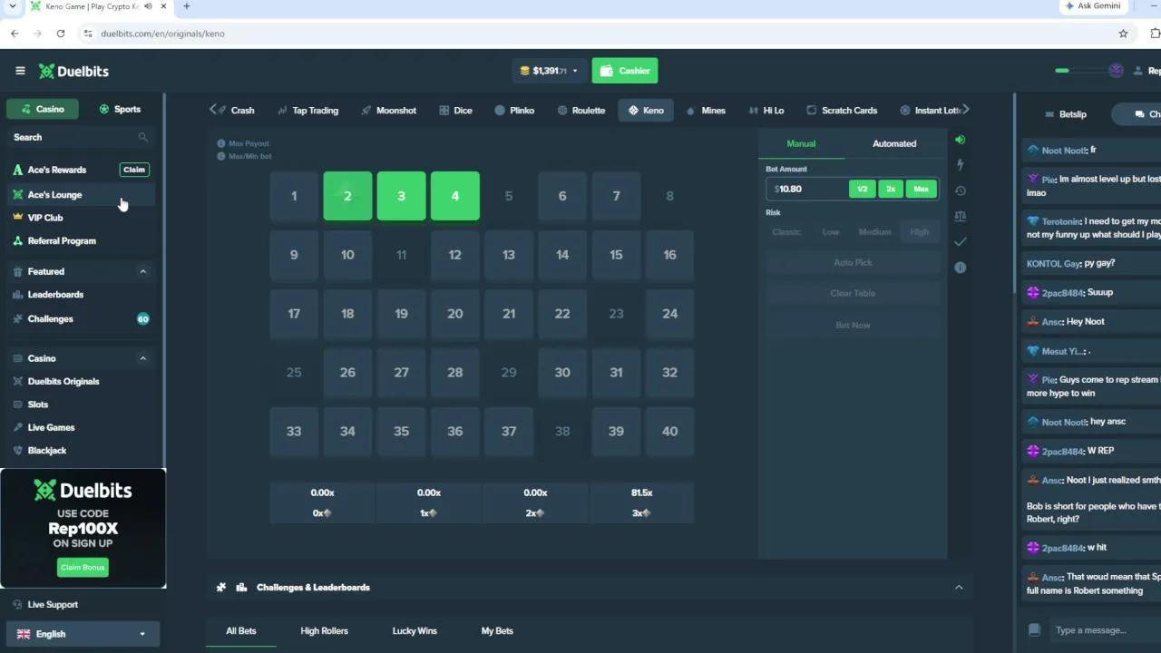Open the Roulette game
The width and height of the screenshot is (1161, 653).
581,111
